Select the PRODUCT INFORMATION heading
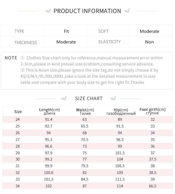Viewport: 175px width, 194px height. 87,11
